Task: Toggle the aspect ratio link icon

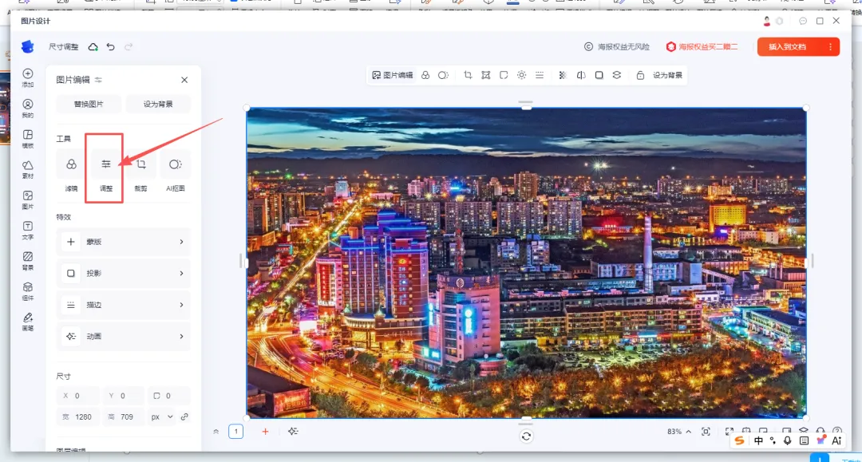Action: (x=184, y=417)
